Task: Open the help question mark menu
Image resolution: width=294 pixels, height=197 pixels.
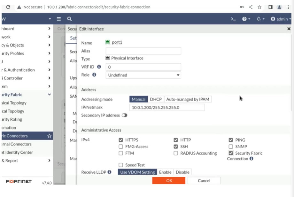Action: tap(246, 19)
